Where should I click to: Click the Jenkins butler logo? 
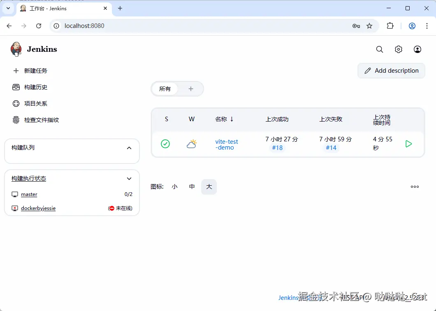tap(16, 49)
